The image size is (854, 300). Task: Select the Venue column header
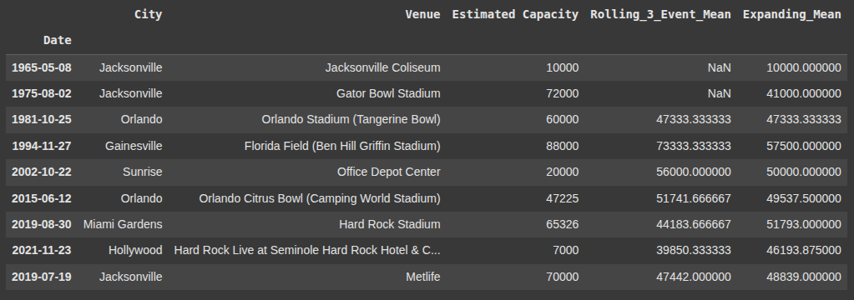[x=422, y=14]
